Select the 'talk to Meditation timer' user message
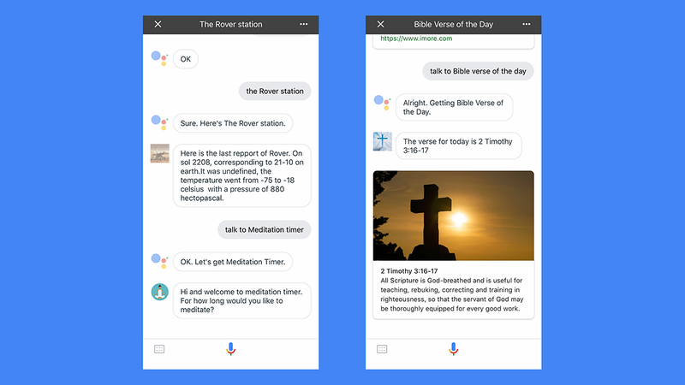The width and height of the screenshot is (685, 385). (x=265, y=229)
